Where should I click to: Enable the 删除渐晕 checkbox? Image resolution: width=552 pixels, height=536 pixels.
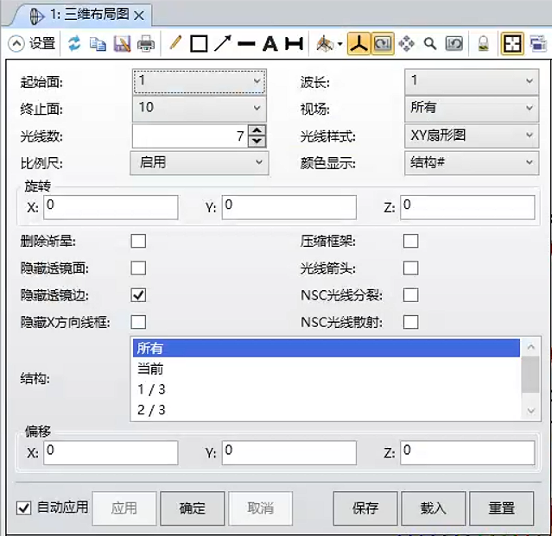[x=138, y=242]
